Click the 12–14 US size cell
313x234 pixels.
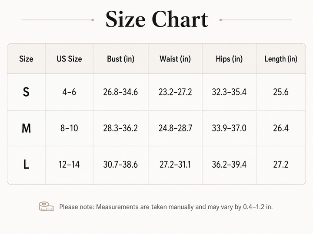click(x=69, y=165)
